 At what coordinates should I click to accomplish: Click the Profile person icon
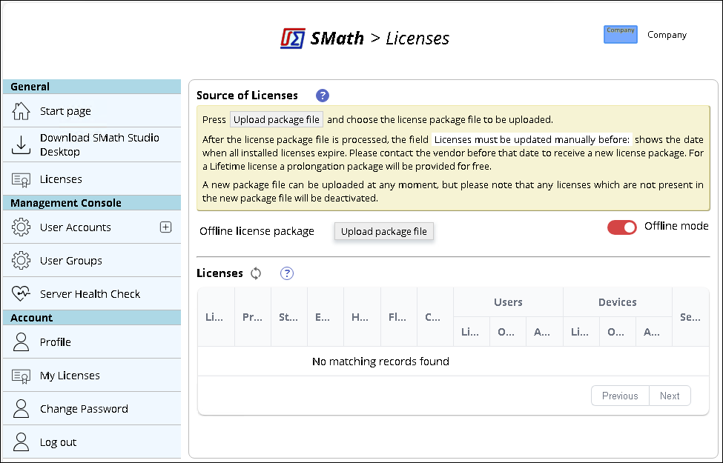[x=21, y=342]
